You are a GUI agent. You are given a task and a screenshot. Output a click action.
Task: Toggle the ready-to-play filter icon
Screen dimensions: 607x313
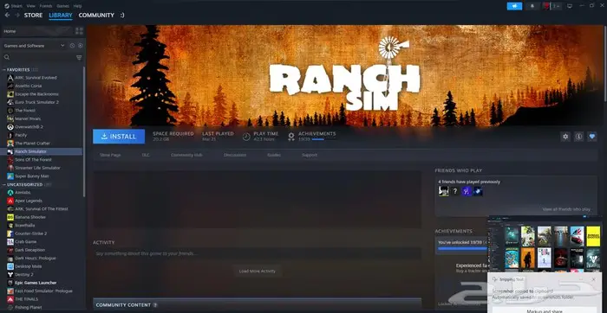80,46
